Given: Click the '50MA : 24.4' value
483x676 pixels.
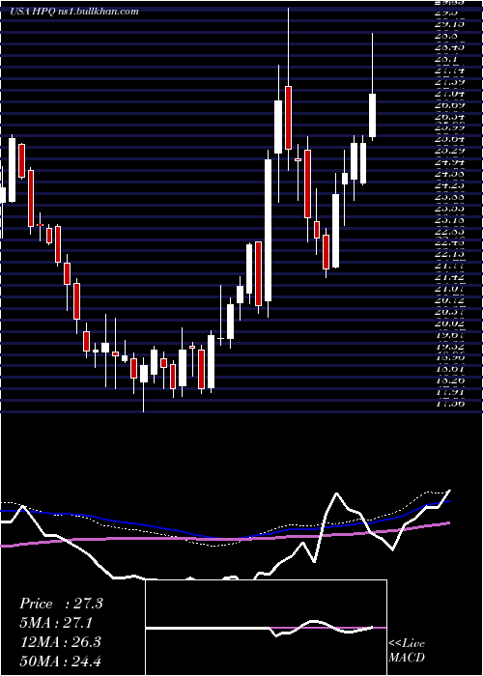Looking at the screenshot, I should (60, 661).
